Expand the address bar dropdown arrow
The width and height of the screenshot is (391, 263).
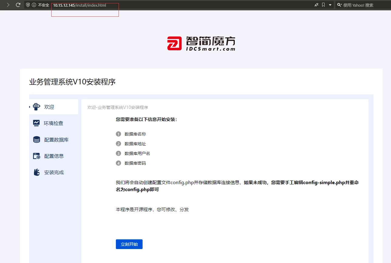pyautogui.click(x=330, y=5)
